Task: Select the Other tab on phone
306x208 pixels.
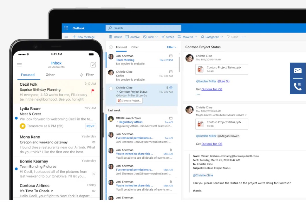Action: [50, 75]
